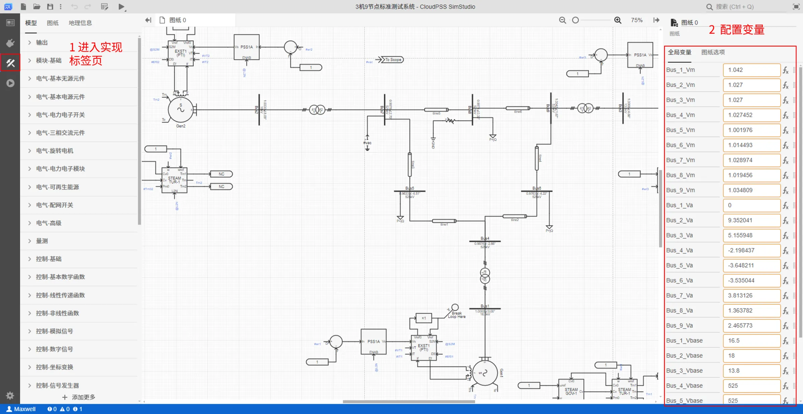This screenshot has height=414, width=803.
Task: Run the simulation with play icon
Action: [x=121, y=7]
